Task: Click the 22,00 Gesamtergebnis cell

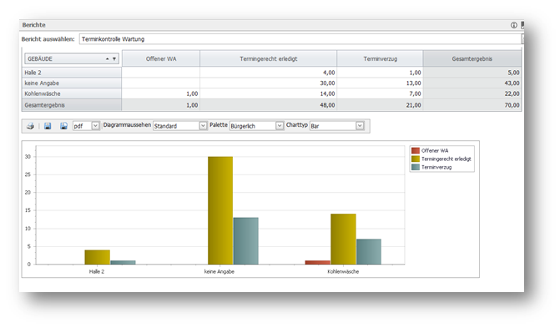Action: tap(472, 93)
